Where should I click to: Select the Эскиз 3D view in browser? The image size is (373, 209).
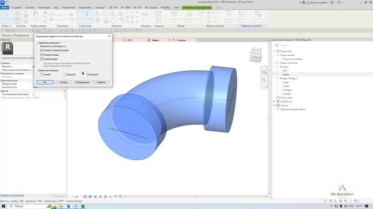(x=286, y=74)
